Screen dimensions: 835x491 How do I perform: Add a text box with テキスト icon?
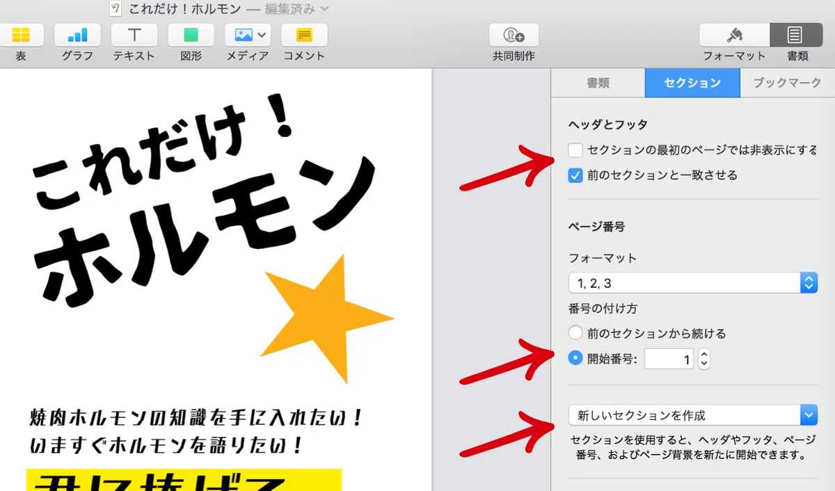(x=134, y=35)
